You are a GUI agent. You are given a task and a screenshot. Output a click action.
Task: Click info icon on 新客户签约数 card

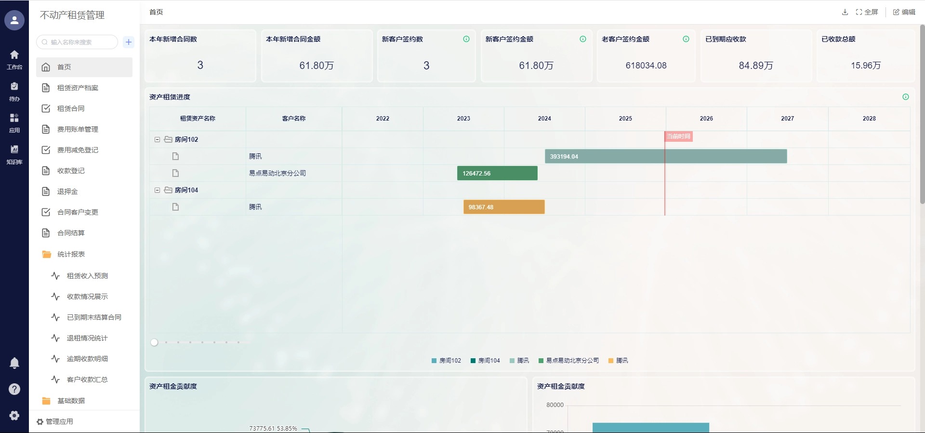466,39
